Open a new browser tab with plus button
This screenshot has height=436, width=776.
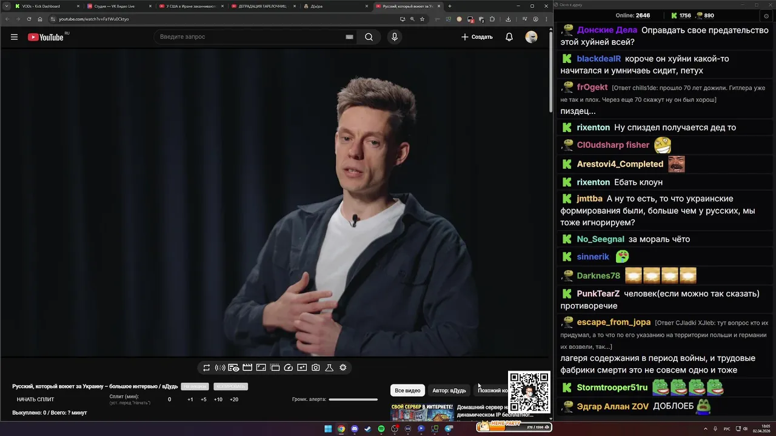coord(449,6)
